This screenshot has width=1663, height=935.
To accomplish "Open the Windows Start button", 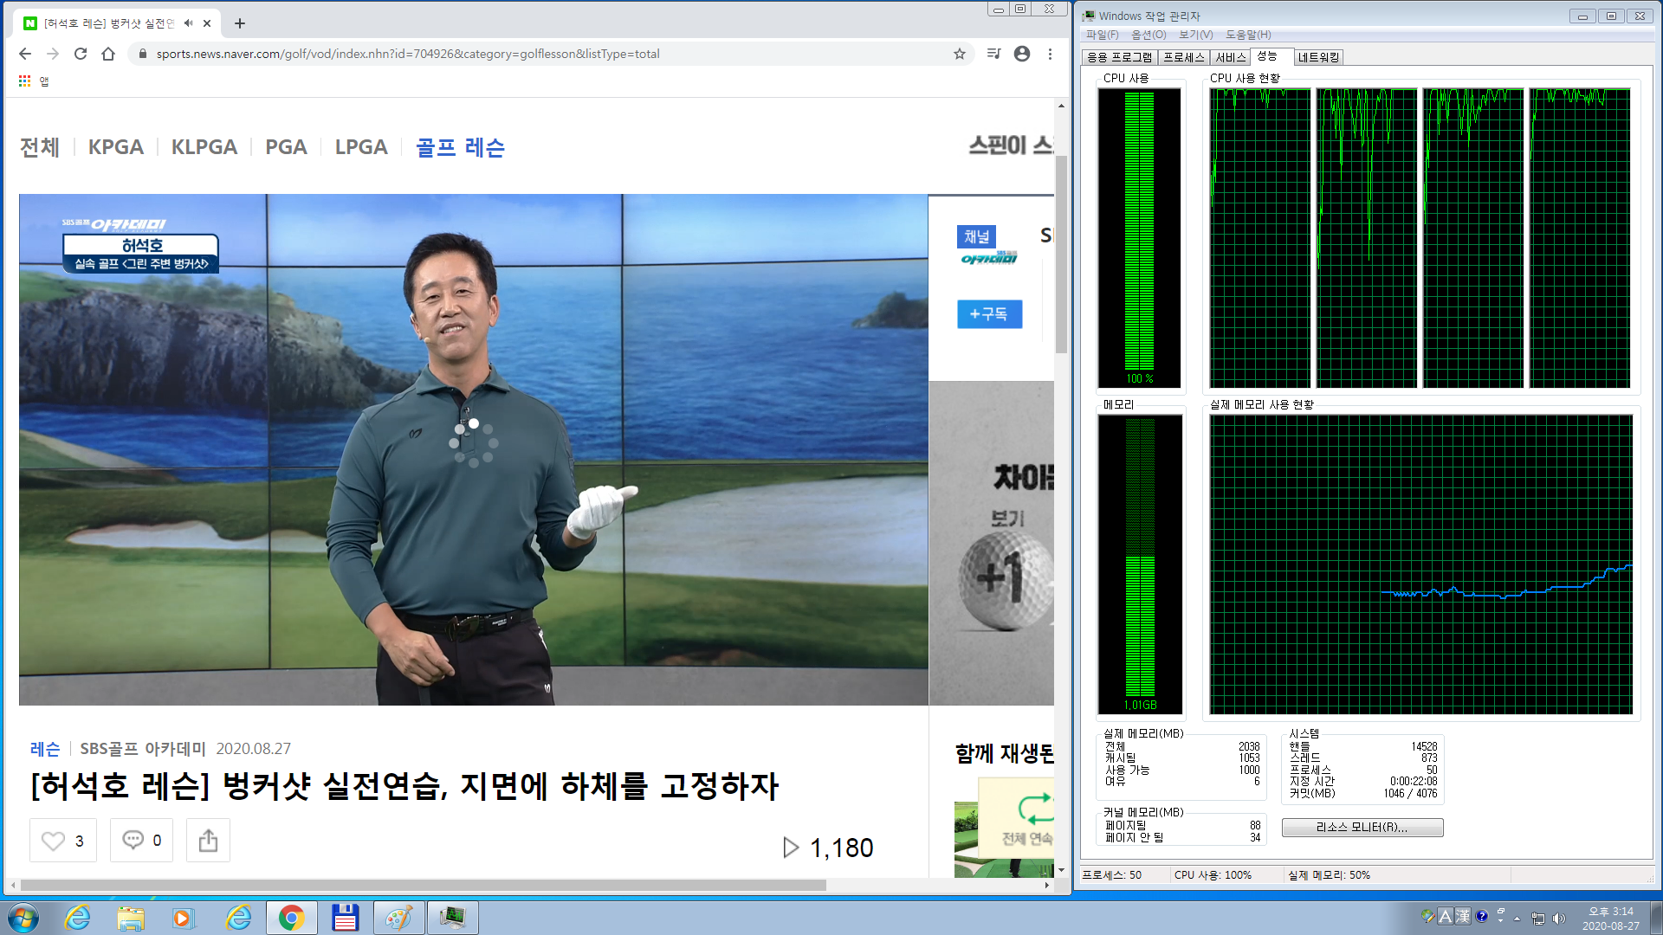I will [x=23, y=917].
